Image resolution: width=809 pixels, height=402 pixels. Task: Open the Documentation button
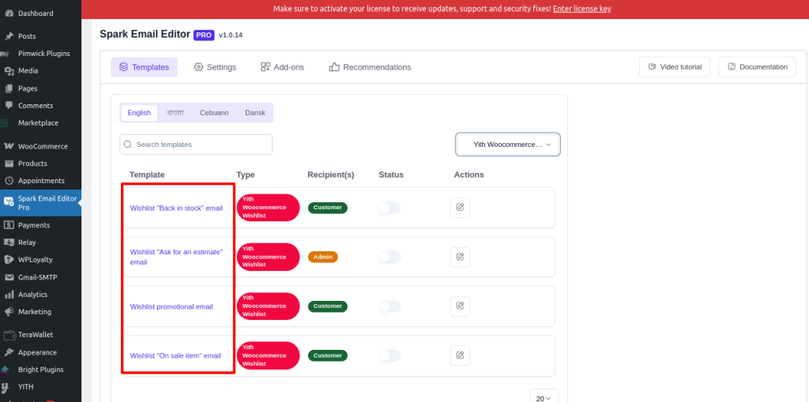click(x=758, y=66)
